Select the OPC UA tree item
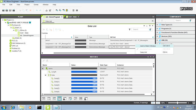The image size is (196, 110). pyautogui.click(x=15, y=46)
